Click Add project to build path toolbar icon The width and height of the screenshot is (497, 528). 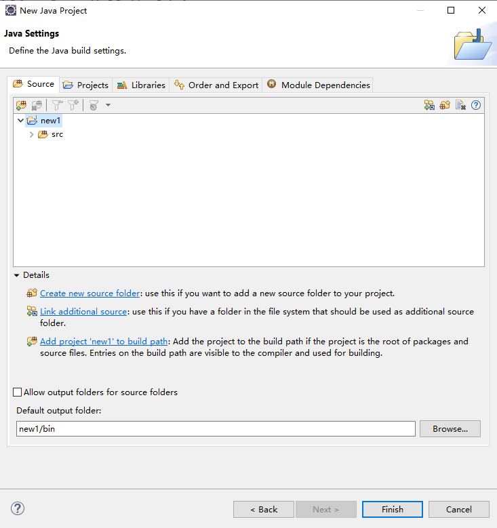[21, 105]
